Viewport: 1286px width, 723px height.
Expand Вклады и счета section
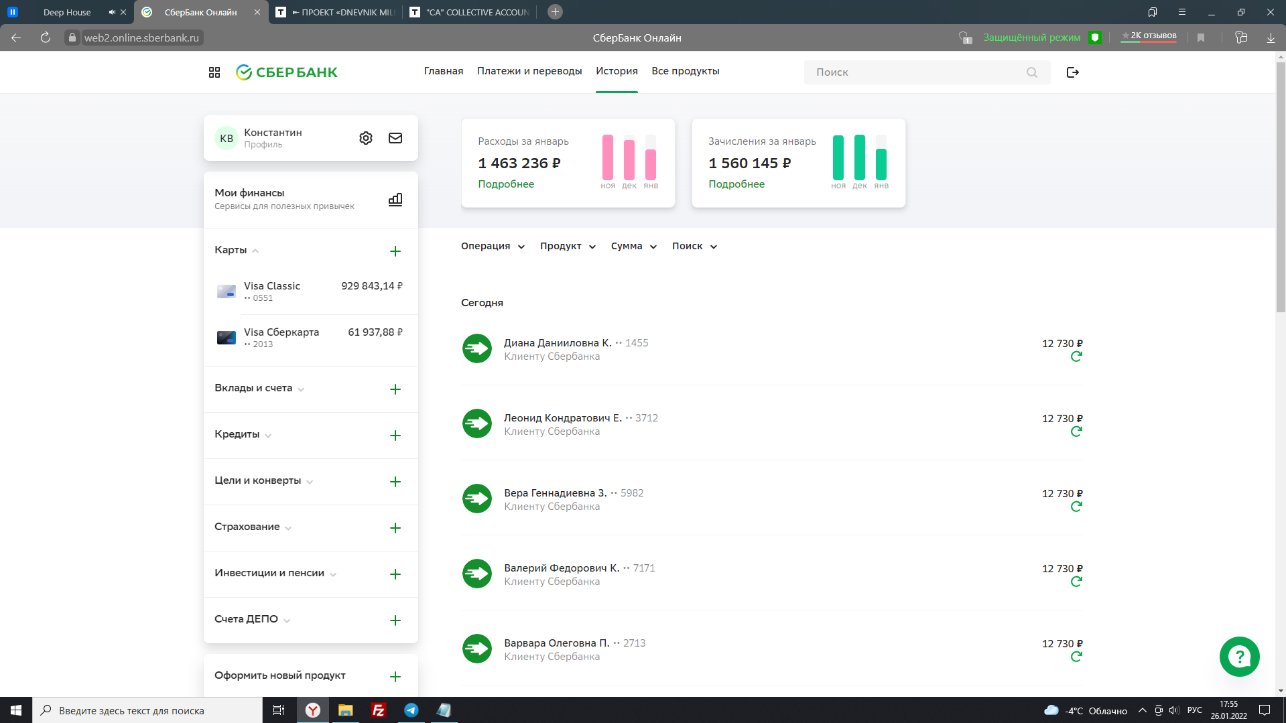tap(301, 389)
